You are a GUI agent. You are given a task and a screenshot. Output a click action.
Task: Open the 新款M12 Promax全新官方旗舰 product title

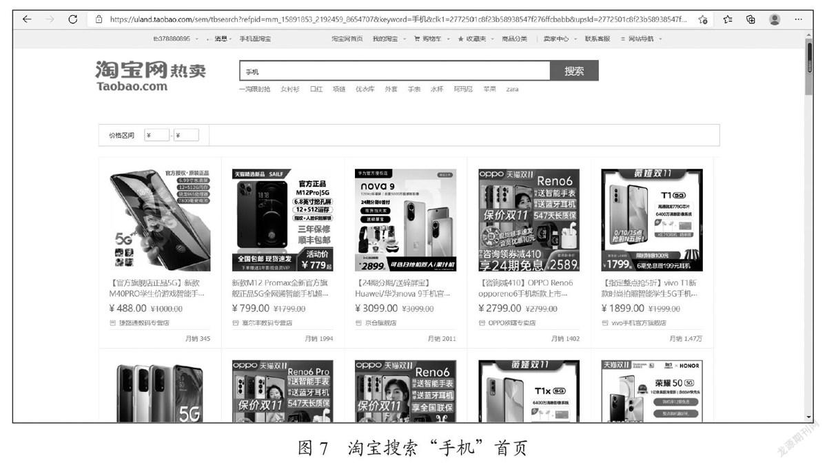tap(280, 288)
